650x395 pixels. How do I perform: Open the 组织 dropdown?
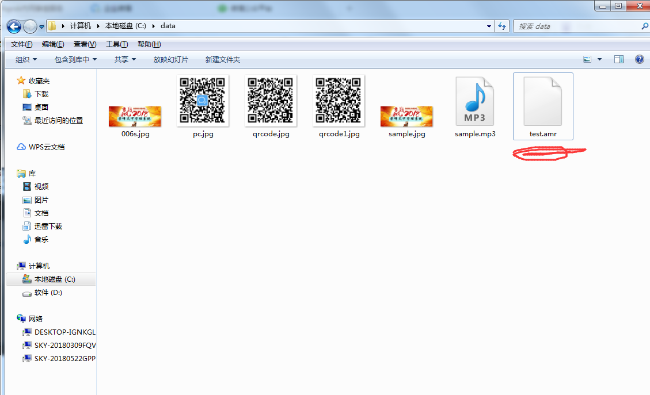(x=26, y=60)
